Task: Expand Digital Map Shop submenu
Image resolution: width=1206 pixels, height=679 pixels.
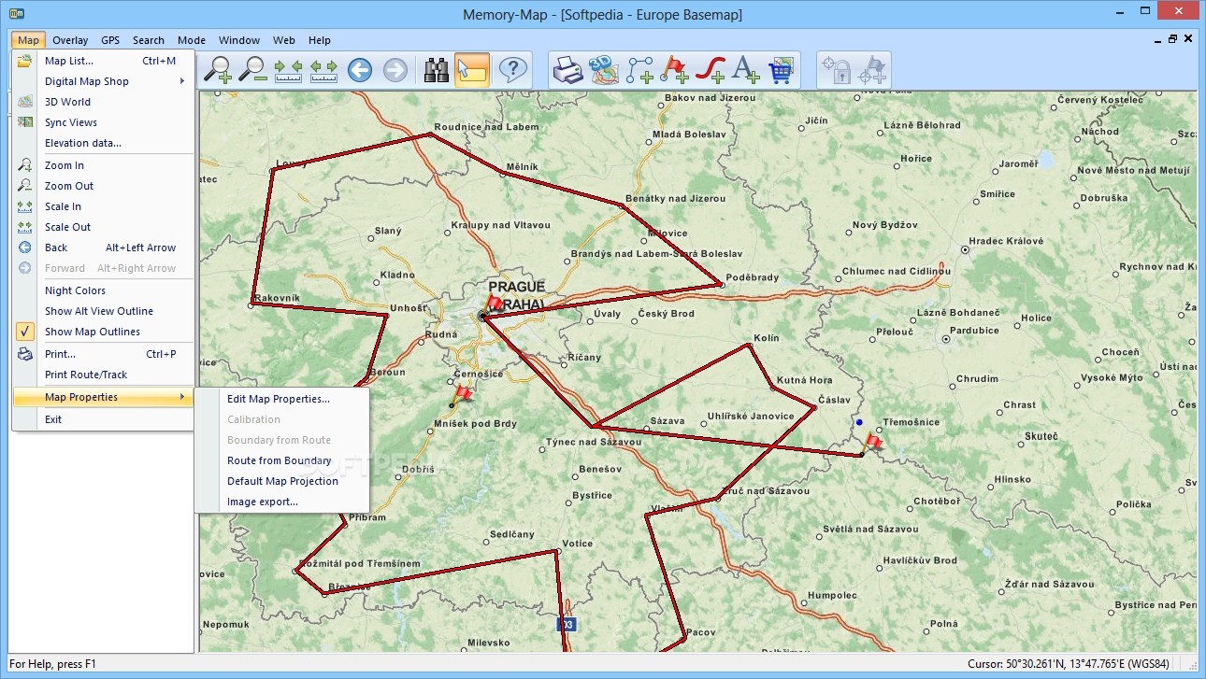Action: (x=103, y=81)
